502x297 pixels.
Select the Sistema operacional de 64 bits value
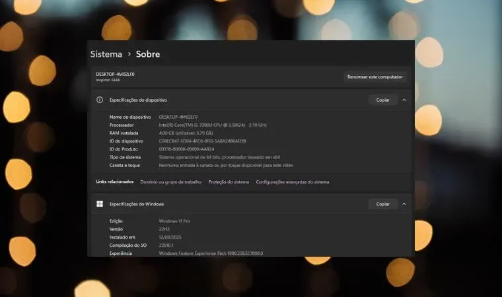click(219, 157)
